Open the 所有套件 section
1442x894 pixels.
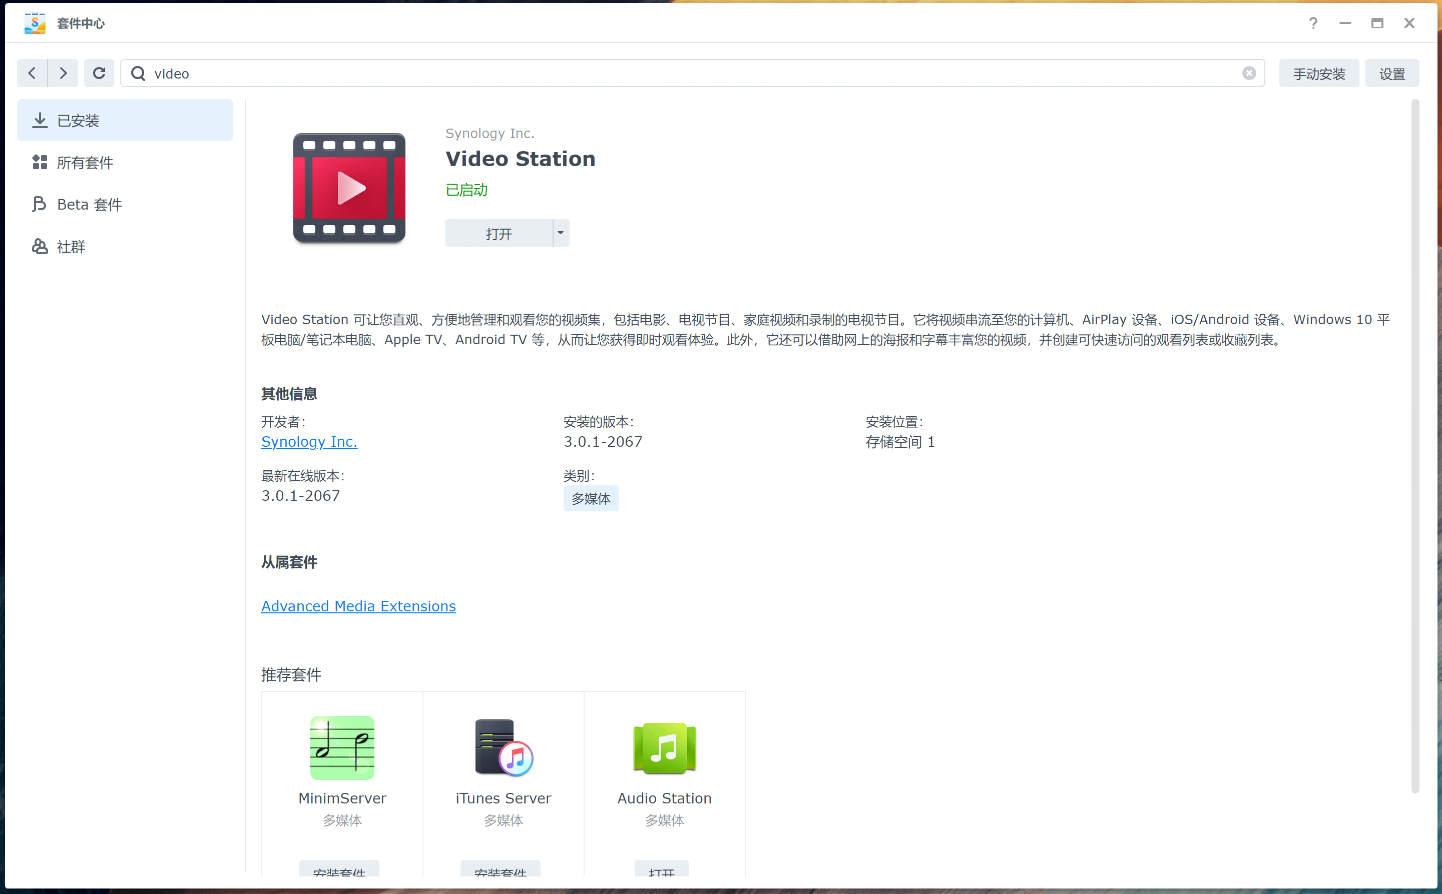tap(125, 162)
